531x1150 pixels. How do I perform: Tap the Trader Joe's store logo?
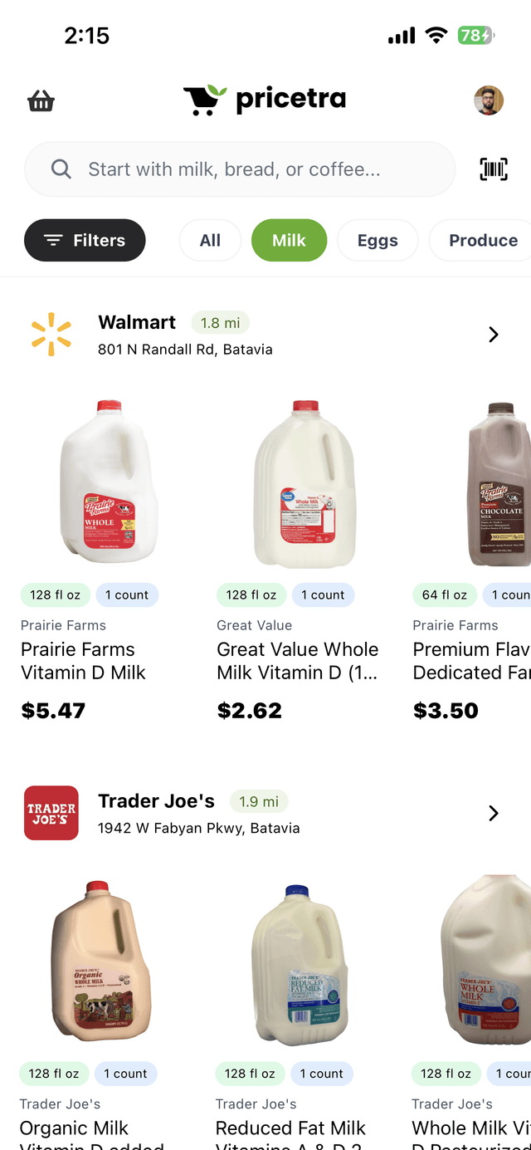click(x=51, y=813)
